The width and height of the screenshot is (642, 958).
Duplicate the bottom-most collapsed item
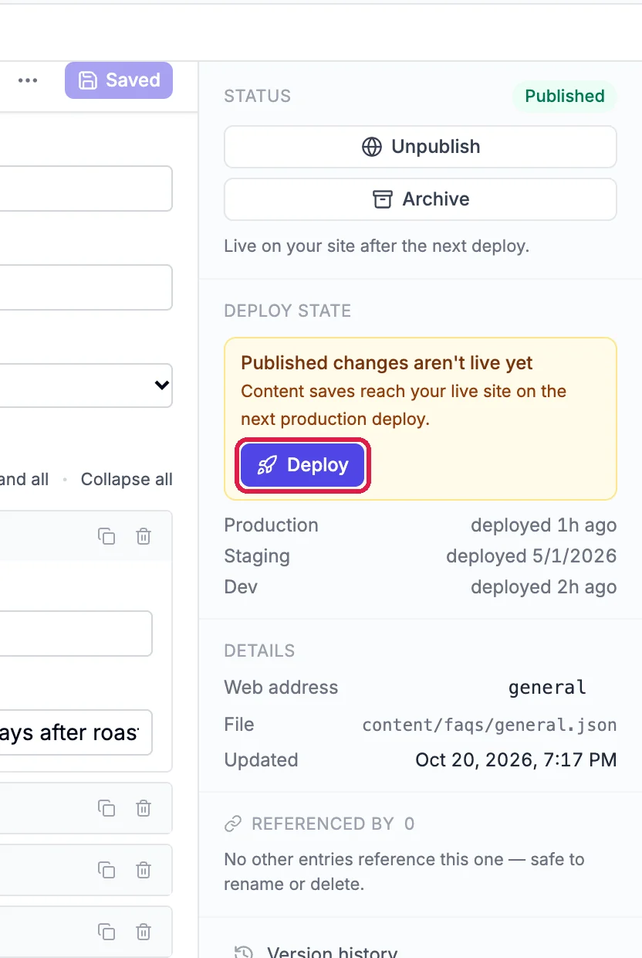pyautogui.click(x=106, y=932)
